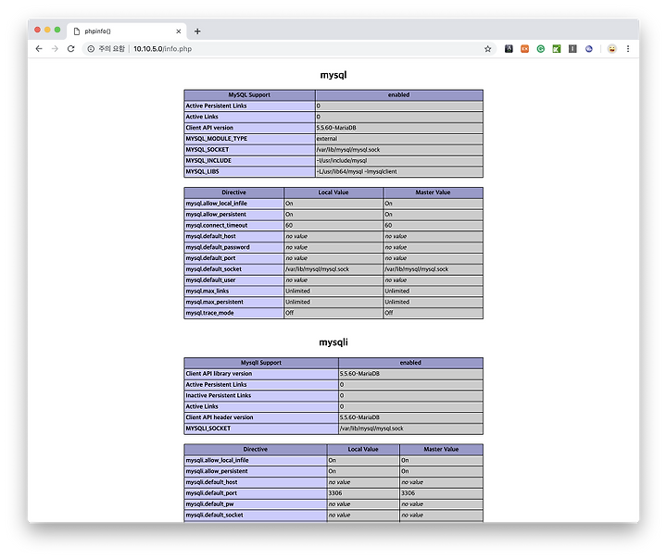
Task: Select mysql.max_links local value Unlimited
Action: pyautogui.click(x=297, y=292)
